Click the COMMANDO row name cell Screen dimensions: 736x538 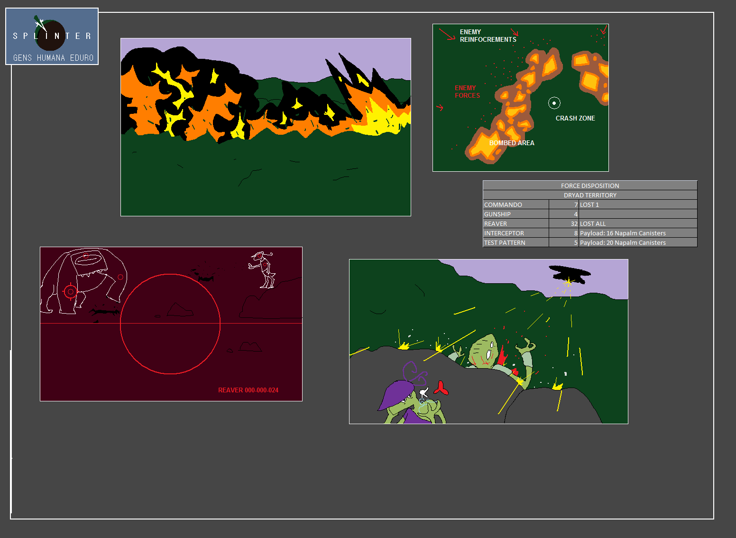pyautogui.click(x=515, y=204)
